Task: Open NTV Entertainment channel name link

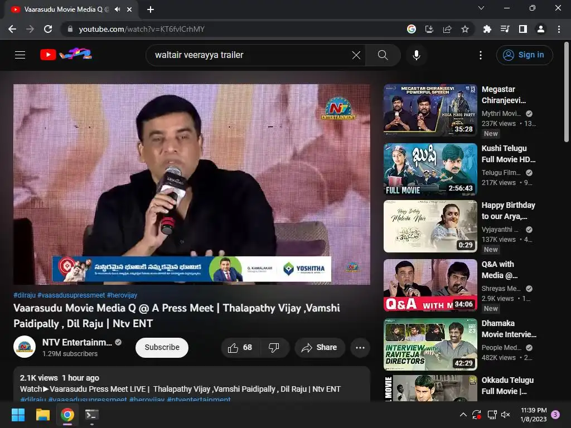Action: tap(77, 343)
